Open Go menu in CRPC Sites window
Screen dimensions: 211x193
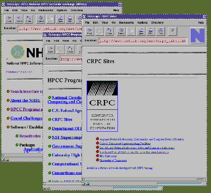[114, 23]
